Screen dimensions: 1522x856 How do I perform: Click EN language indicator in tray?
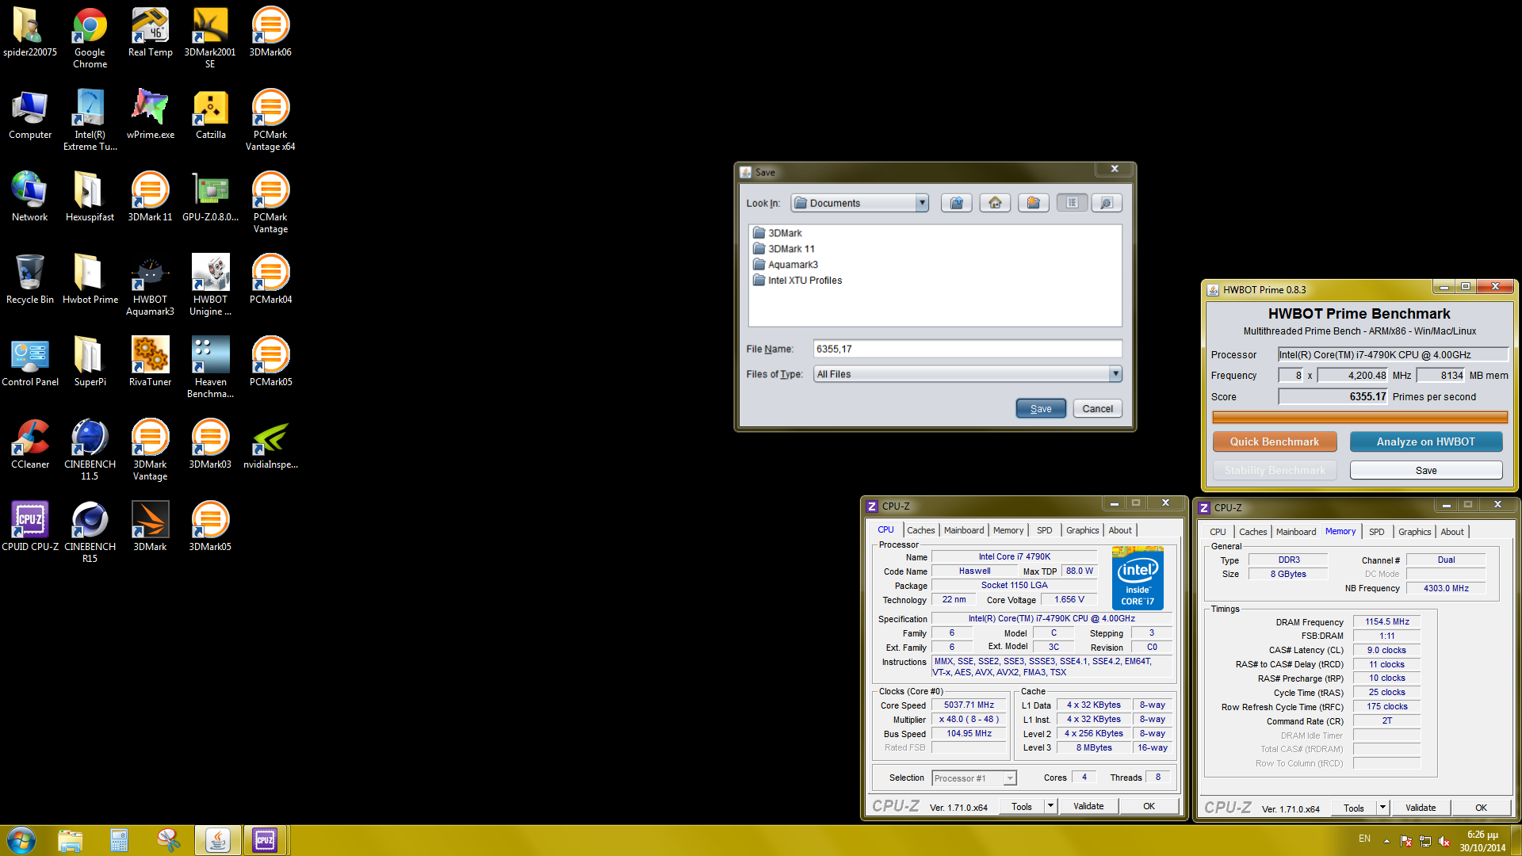pos(1364,839)
